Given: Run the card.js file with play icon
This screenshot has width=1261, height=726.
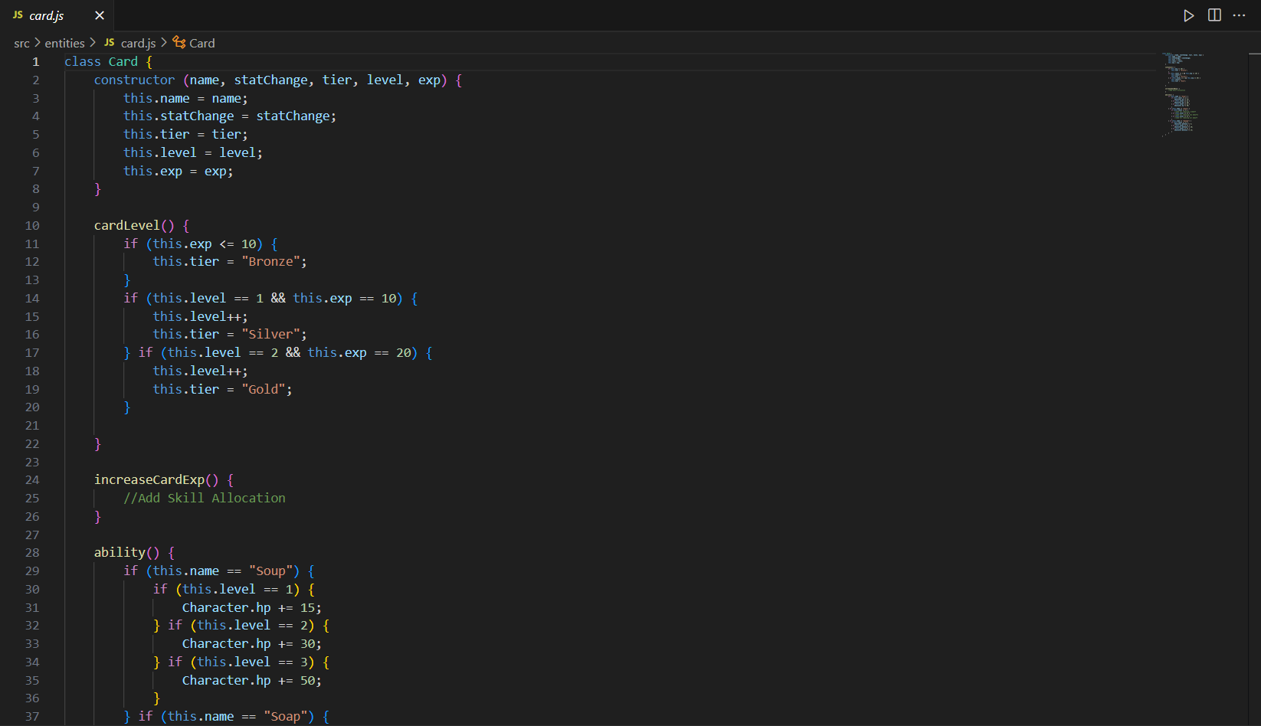Looking at the screenshot, I should (1188, 15).
